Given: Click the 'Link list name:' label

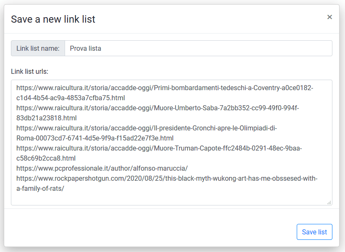Looking at the screenshot, I should (38, 48).
